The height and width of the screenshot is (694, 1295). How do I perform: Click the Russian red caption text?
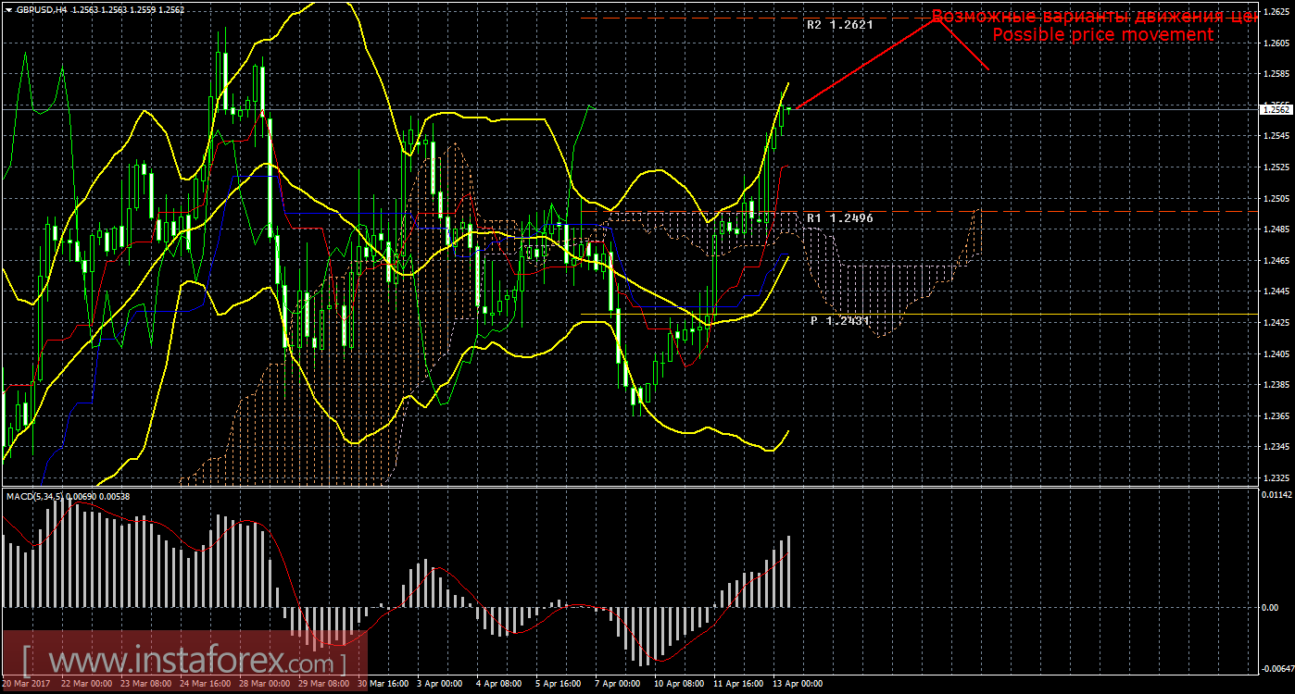(1093, 16)
